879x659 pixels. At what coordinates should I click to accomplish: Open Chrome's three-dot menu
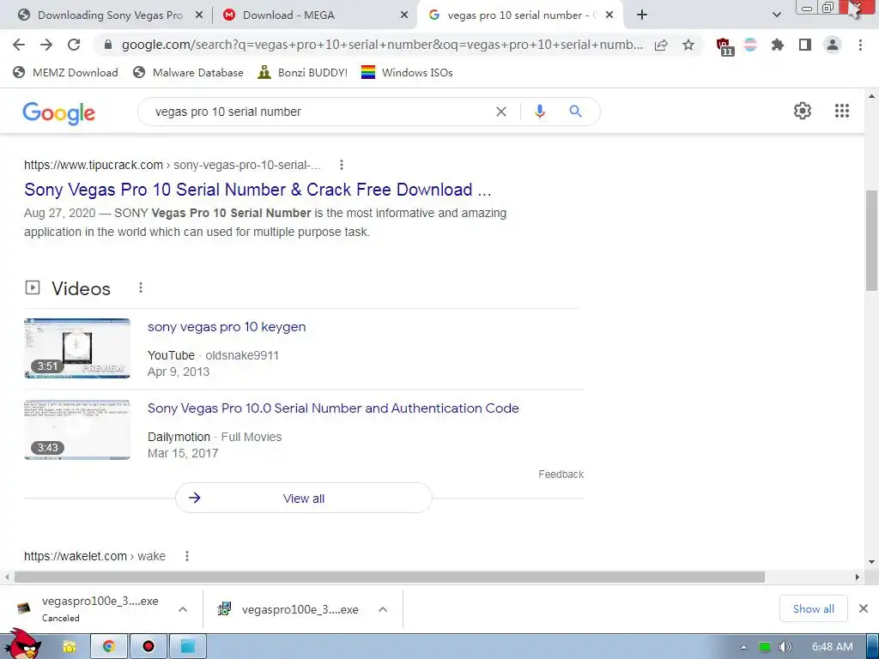[860, 45]
